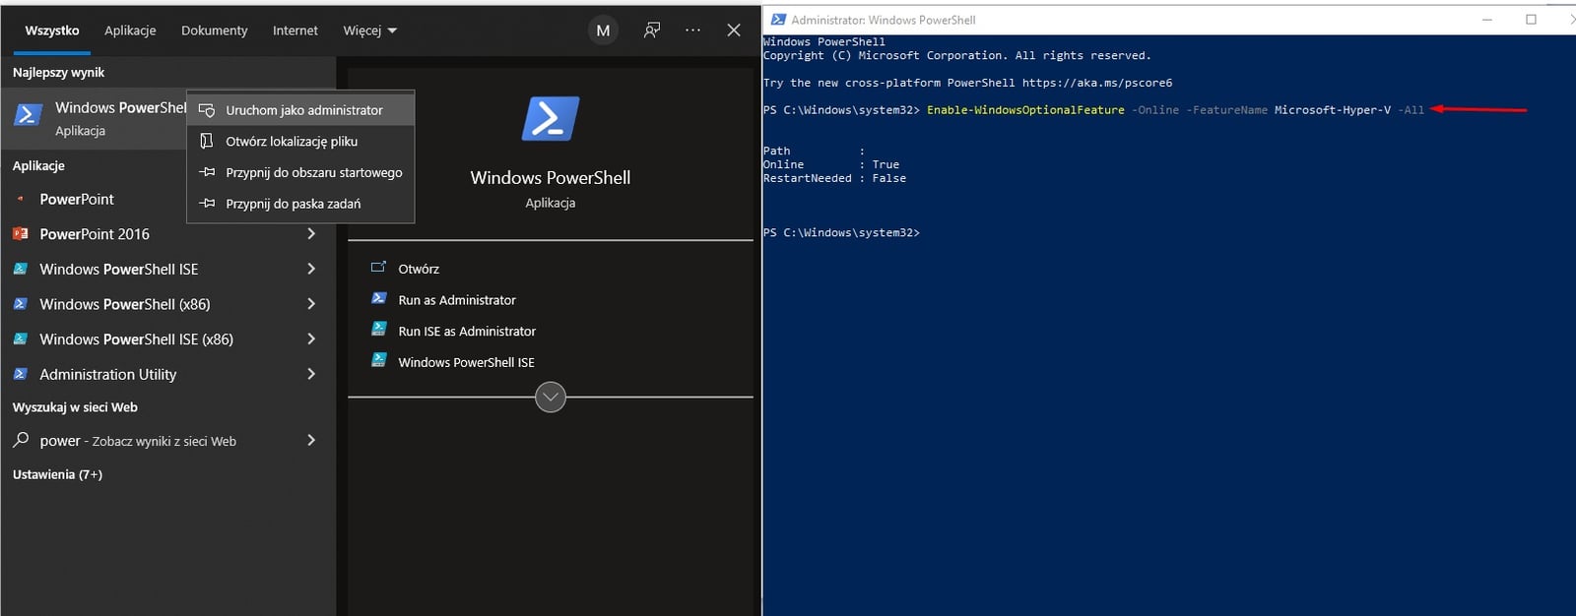The width and height of the screenshot is (1576, 616).
Task: Click the Administration Utility icon
Action: tap(20, 374)
